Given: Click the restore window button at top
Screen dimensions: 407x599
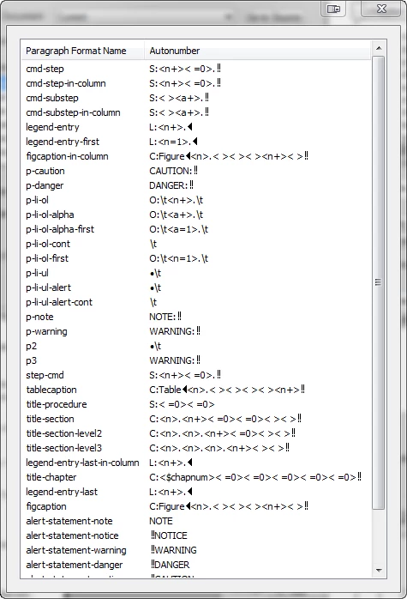Looking at the screenshot, I should point(333,9).
